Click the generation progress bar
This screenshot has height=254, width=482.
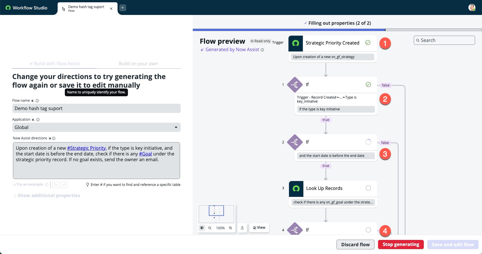337,30
